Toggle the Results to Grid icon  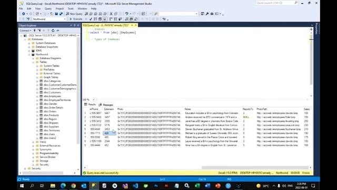pos(131,19)
